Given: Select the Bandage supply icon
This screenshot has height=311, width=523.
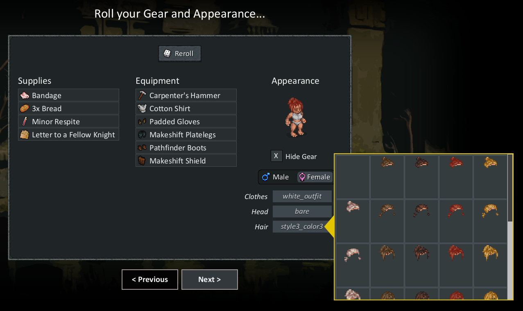Looking at the screenshot, I should pyautogui.click(x=25, y=95).
